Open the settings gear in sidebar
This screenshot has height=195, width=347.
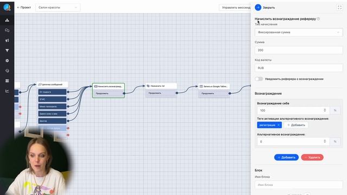(7, 61)
